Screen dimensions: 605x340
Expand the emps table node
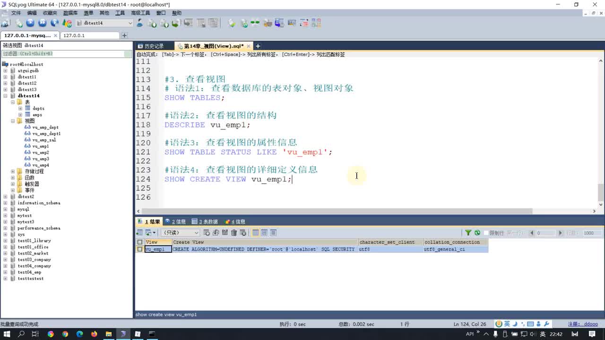pyautogui.click(x=20, y=115)
